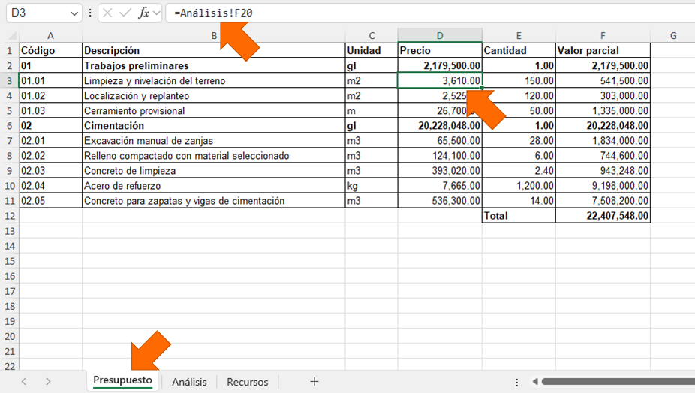Click horizontal scrollbar left arrow

pos(535,382)
